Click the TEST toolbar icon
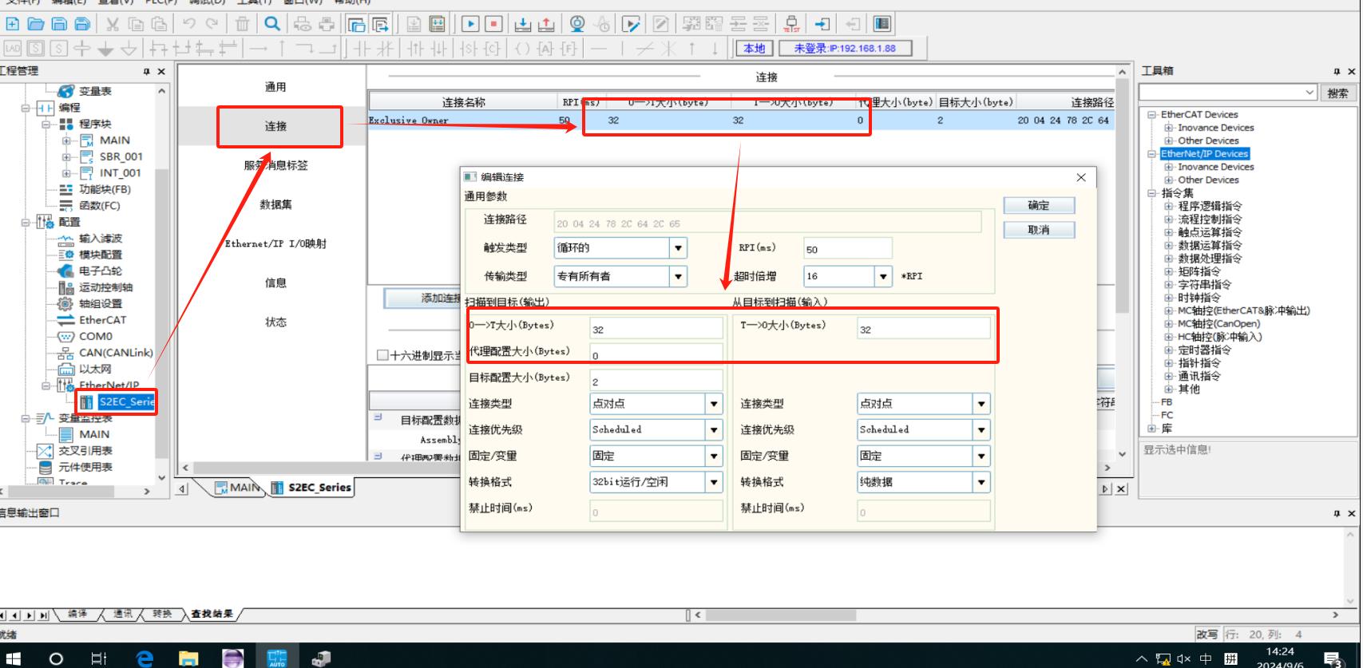The width and height of the screenshot is (1363, 668). [x=791, y=25]
